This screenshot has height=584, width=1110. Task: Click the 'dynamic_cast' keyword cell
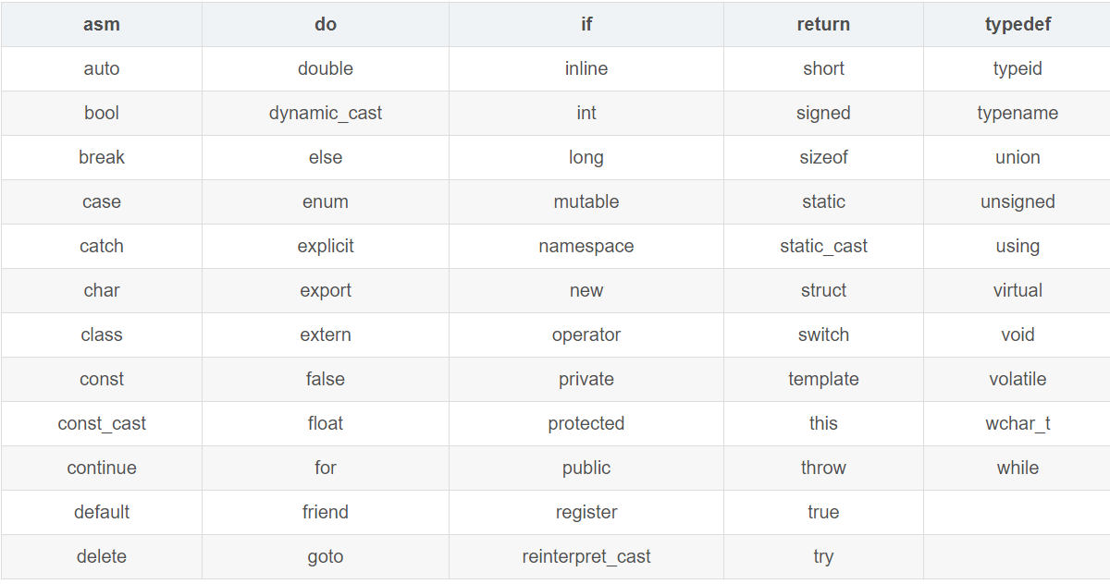326,114
